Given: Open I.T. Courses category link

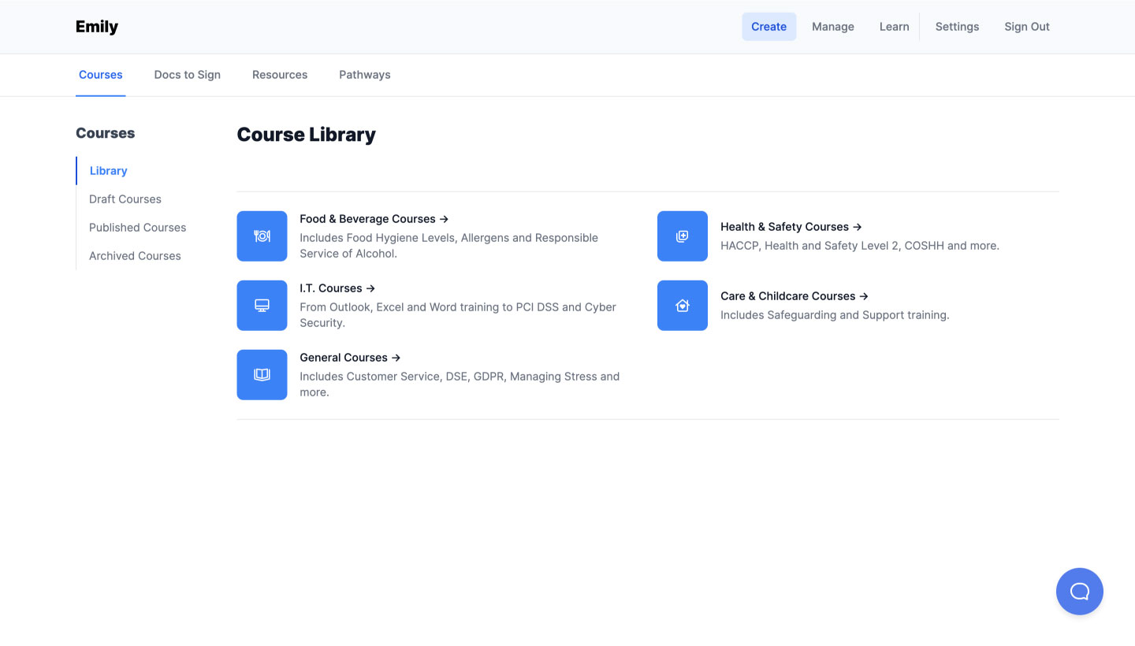Looking at the screenshot, I should click(337, 288).
